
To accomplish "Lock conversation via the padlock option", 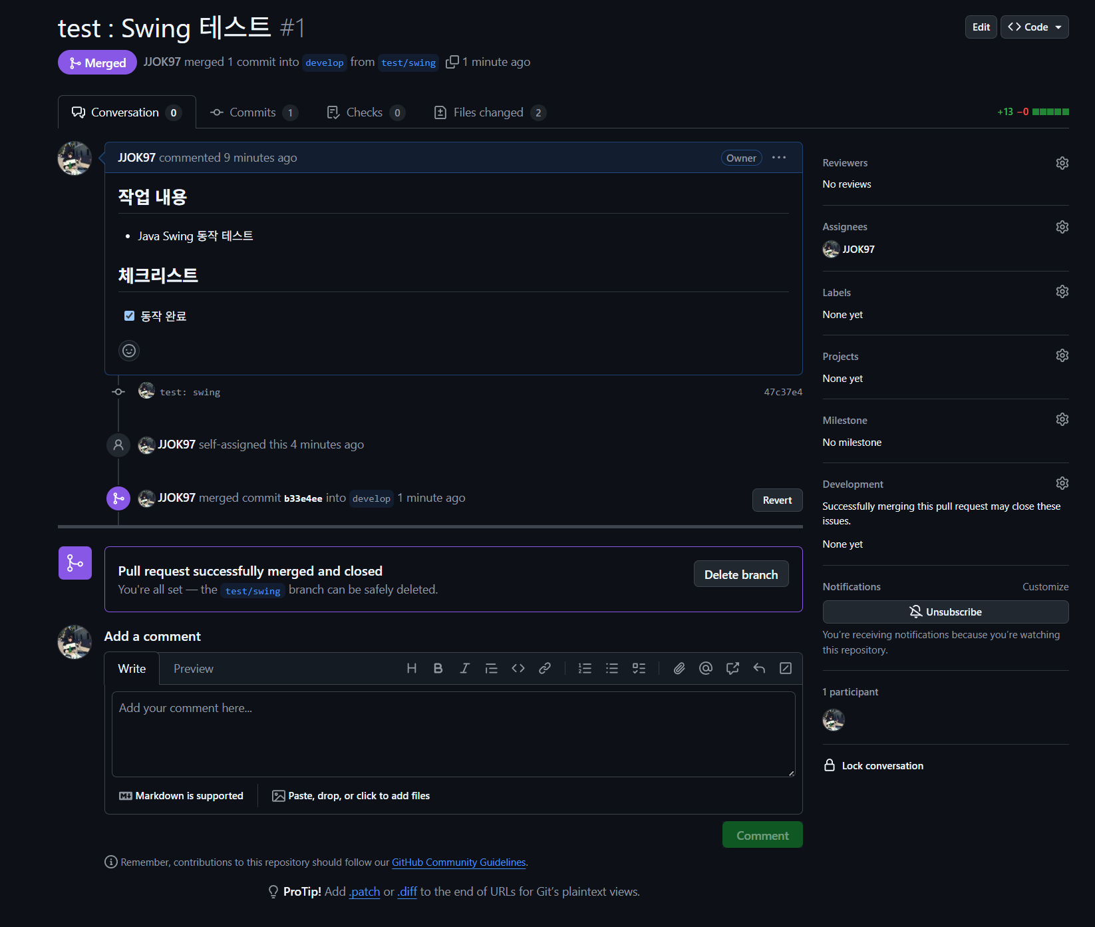I will coord(873,765).
